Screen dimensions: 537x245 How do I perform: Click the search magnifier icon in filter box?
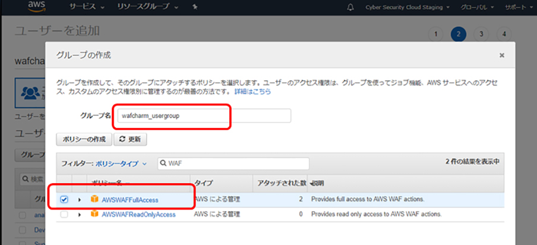coord(163,164)
